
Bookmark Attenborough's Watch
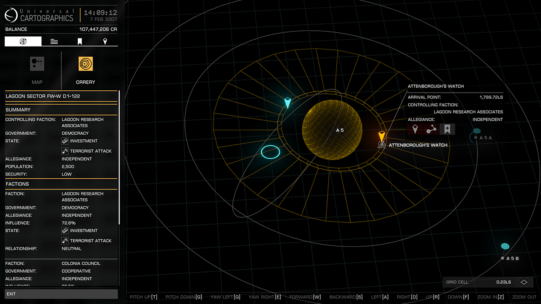(447, 129)
